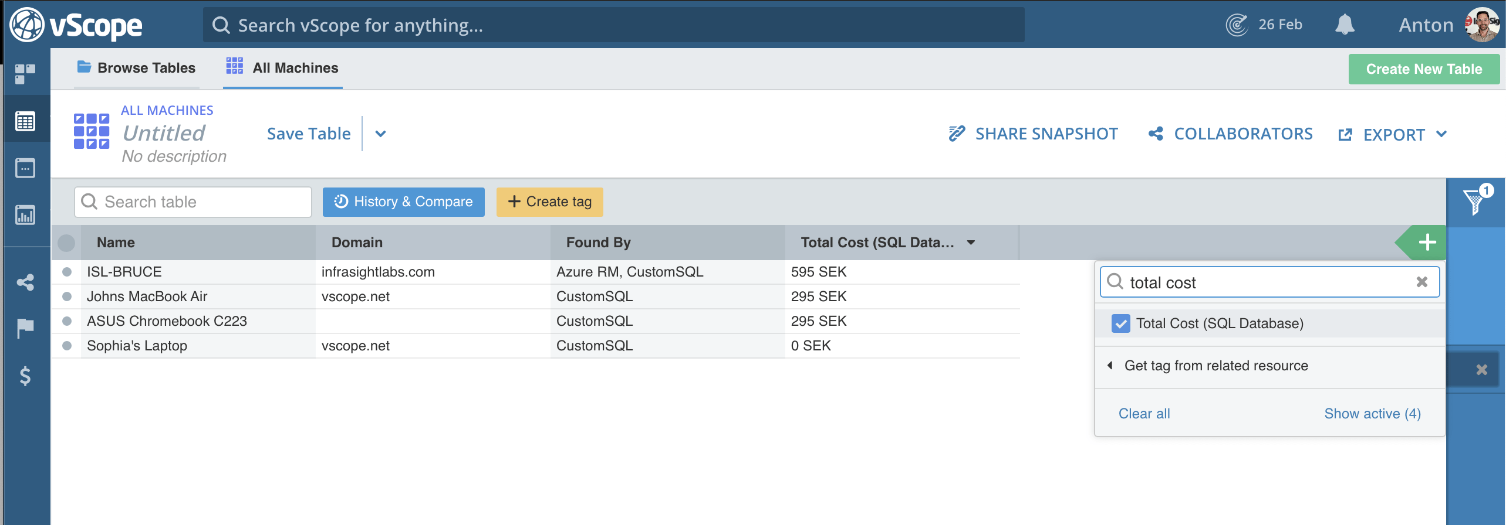Open the Total Cost column sort dropdown

(x=971, y=243)
